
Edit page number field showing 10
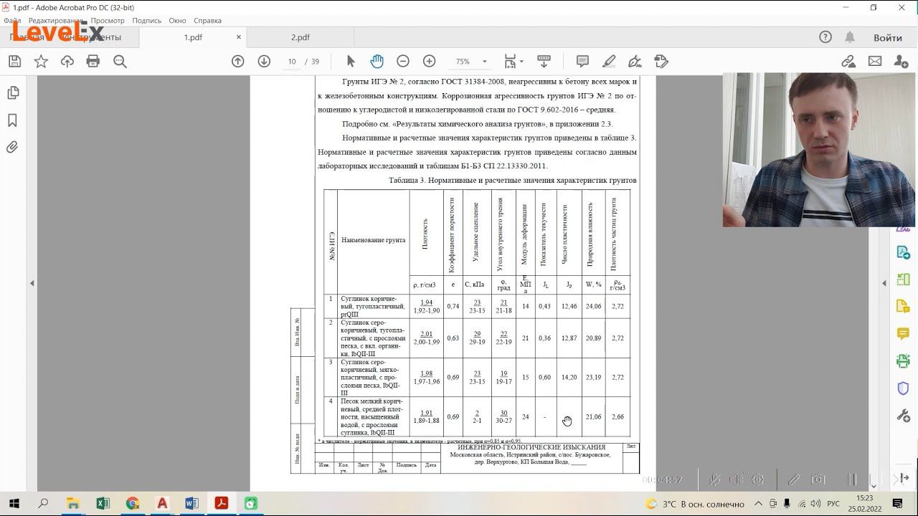(292, 62)
